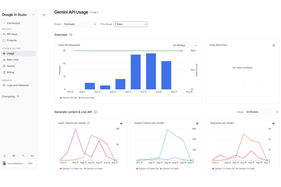
Task: Click the Changelog external link arrow
Action: click(17, 96)
